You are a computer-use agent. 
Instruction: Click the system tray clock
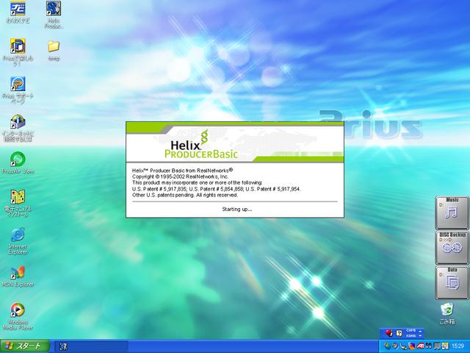click(458, 346)
